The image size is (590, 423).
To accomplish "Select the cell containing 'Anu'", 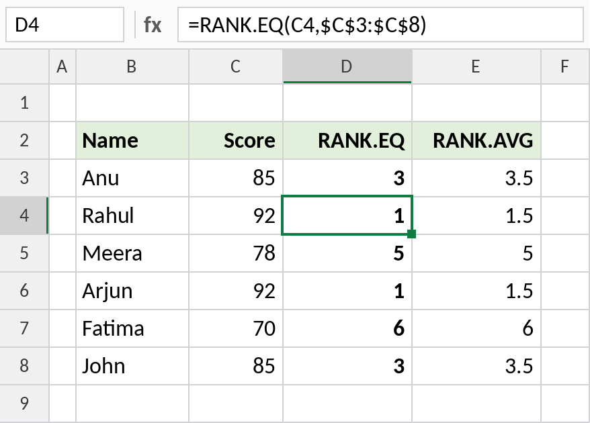I will click(x=132, y=178).
